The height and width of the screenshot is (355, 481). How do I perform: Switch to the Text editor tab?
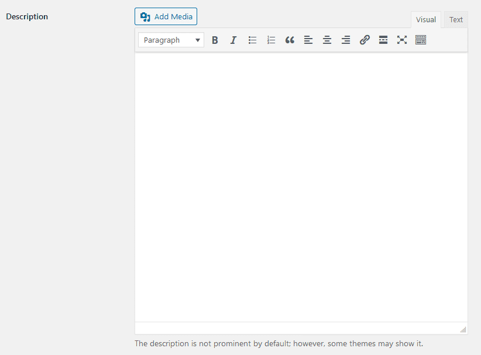(x=456, y=20)
